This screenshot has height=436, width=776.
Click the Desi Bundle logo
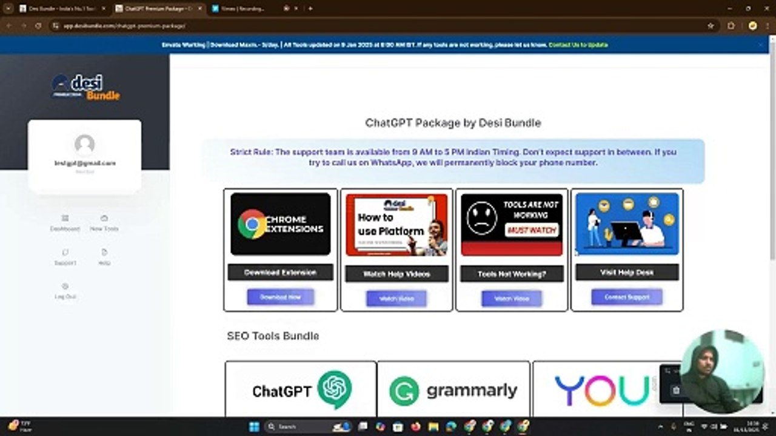[x=85, y=87]
